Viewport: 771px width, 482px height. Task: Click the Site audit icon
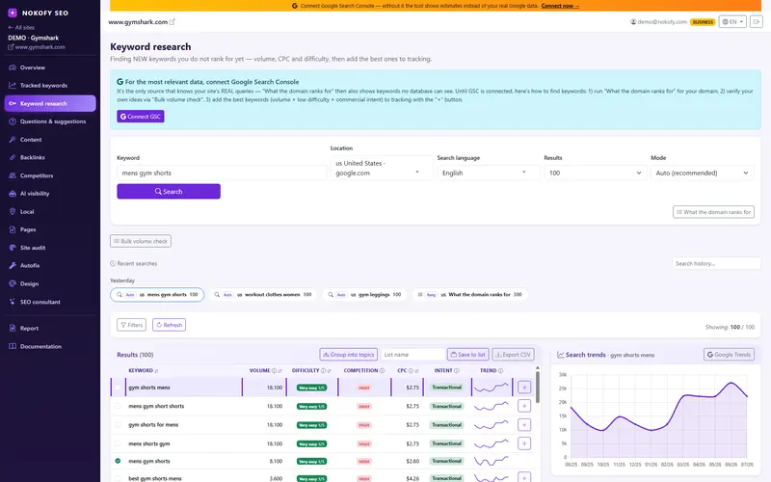tap(13, 248)
